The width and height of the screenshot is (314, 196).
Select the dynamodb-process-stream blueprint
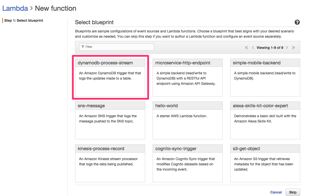click(110, 77)
